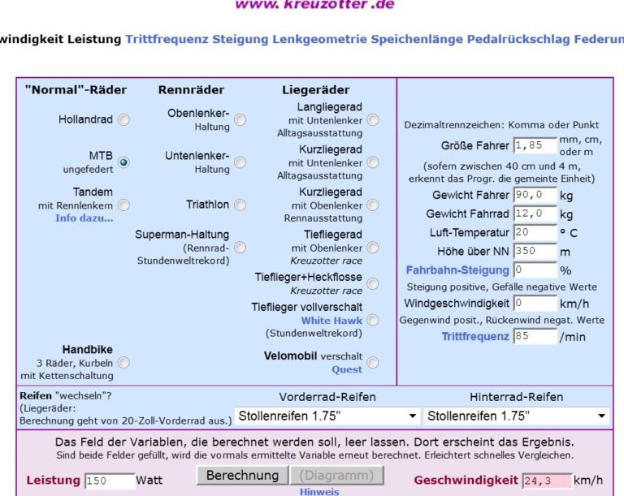Click the Liegeräder column heading
Viewport: 624px width, 496px height.
pyautogui.click(x=315, y=90)
